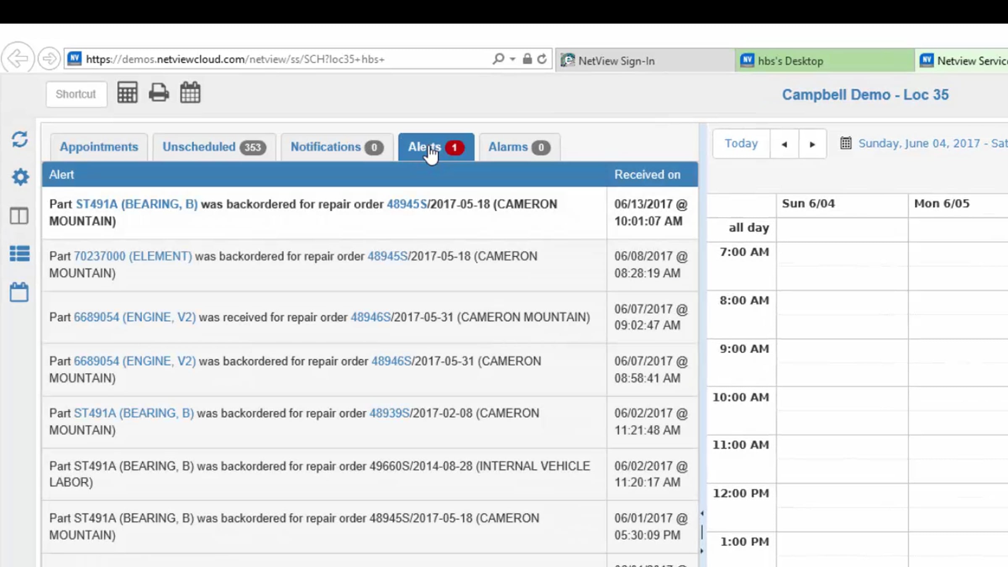
Task: Switch to the NetView Sign-In browser tab
Action: pos(646,61)
